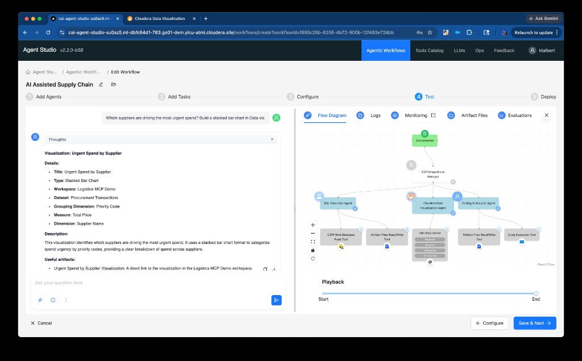Image resolution: width=582 pixels, height=361 pixels.
Task: Click the edit badge on Cloudera Data Visualization Agent node
Action: click(x=453, y=213)
